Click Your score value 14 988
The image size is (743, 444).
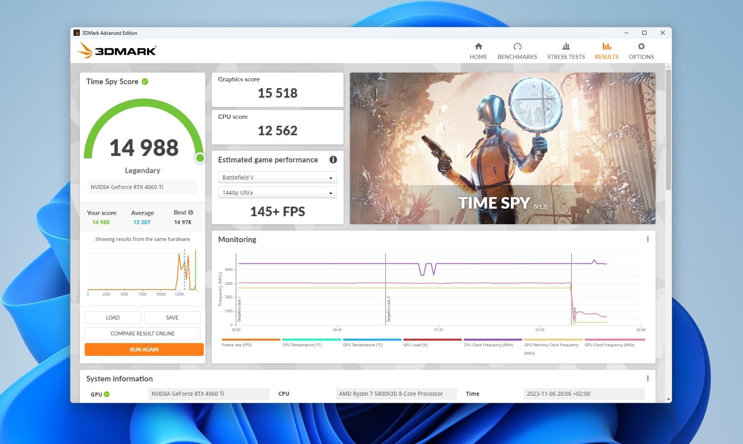pos(101,222)
